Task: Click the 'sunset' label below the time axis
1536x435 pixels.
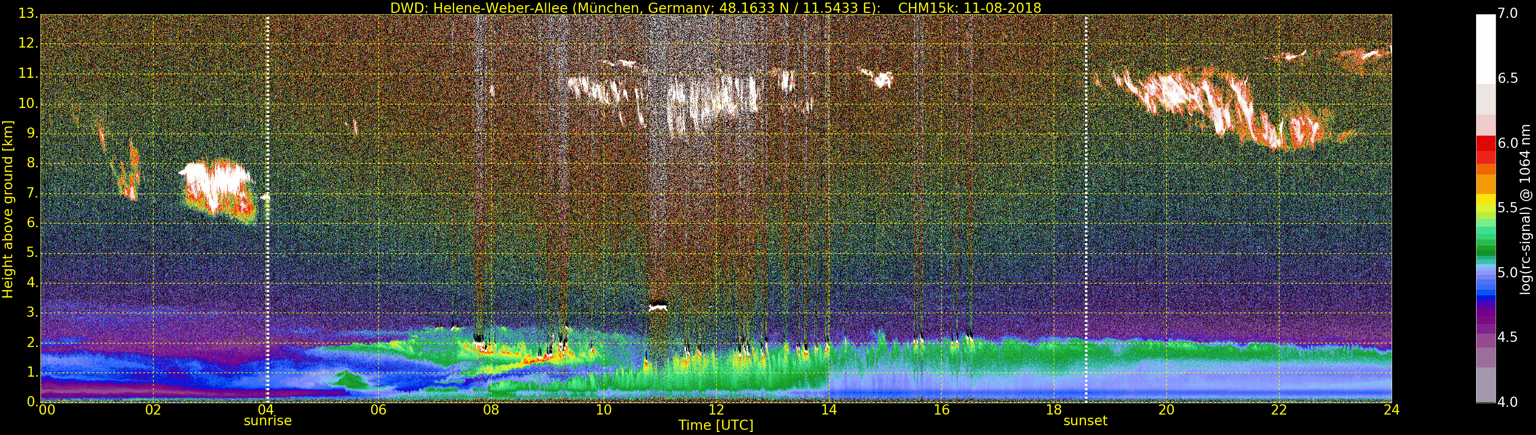Action: [1085, 421]
